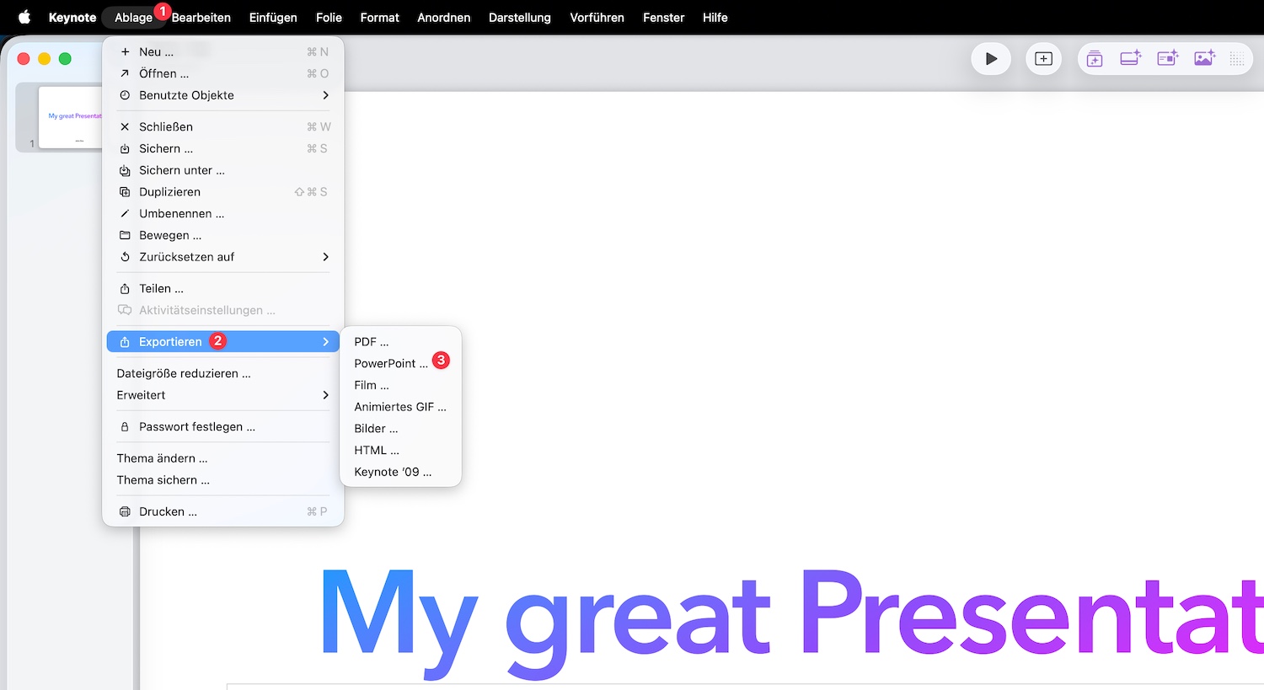
Task: Choose Öffnen … in the menu
Action: pyautogui.click(x=223, y=73)
